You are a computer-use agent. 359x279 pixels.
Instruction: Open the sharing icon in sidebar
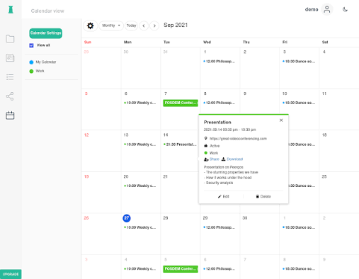coord(10,96)
